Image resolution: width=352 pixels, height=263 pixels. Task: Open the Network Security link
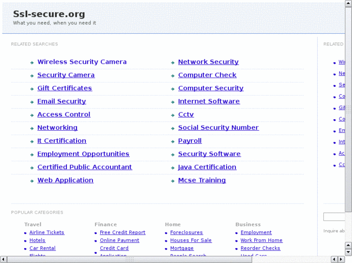pos(208,62)
